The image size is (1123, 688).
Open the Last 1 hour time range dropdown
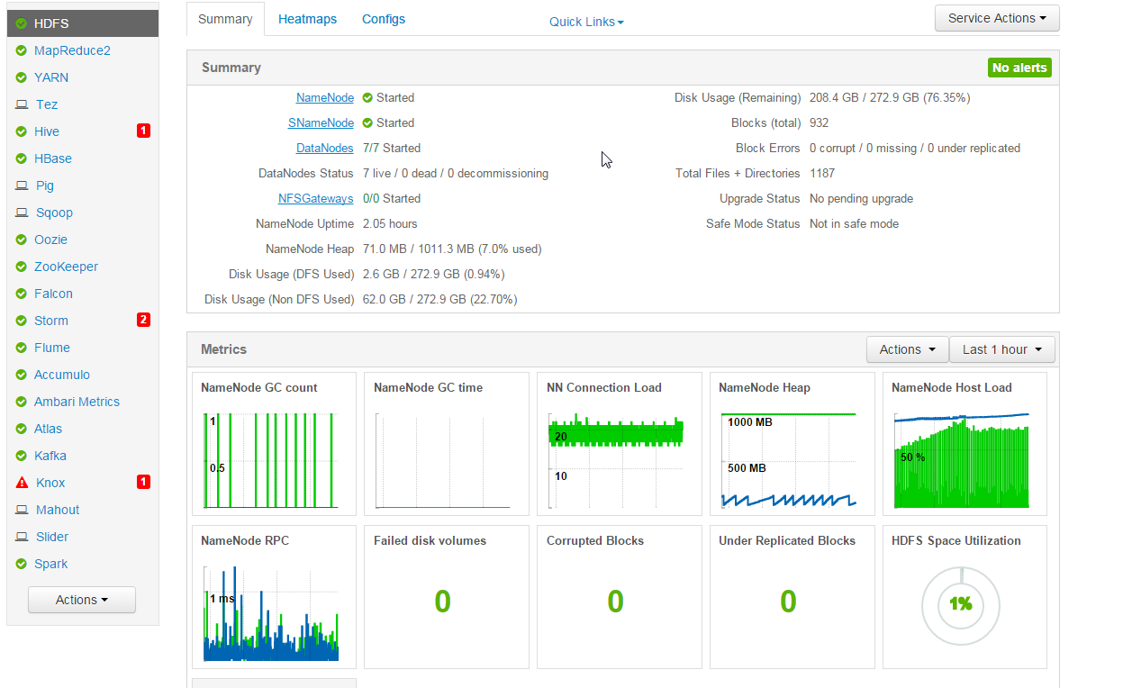coord(1001,349)
